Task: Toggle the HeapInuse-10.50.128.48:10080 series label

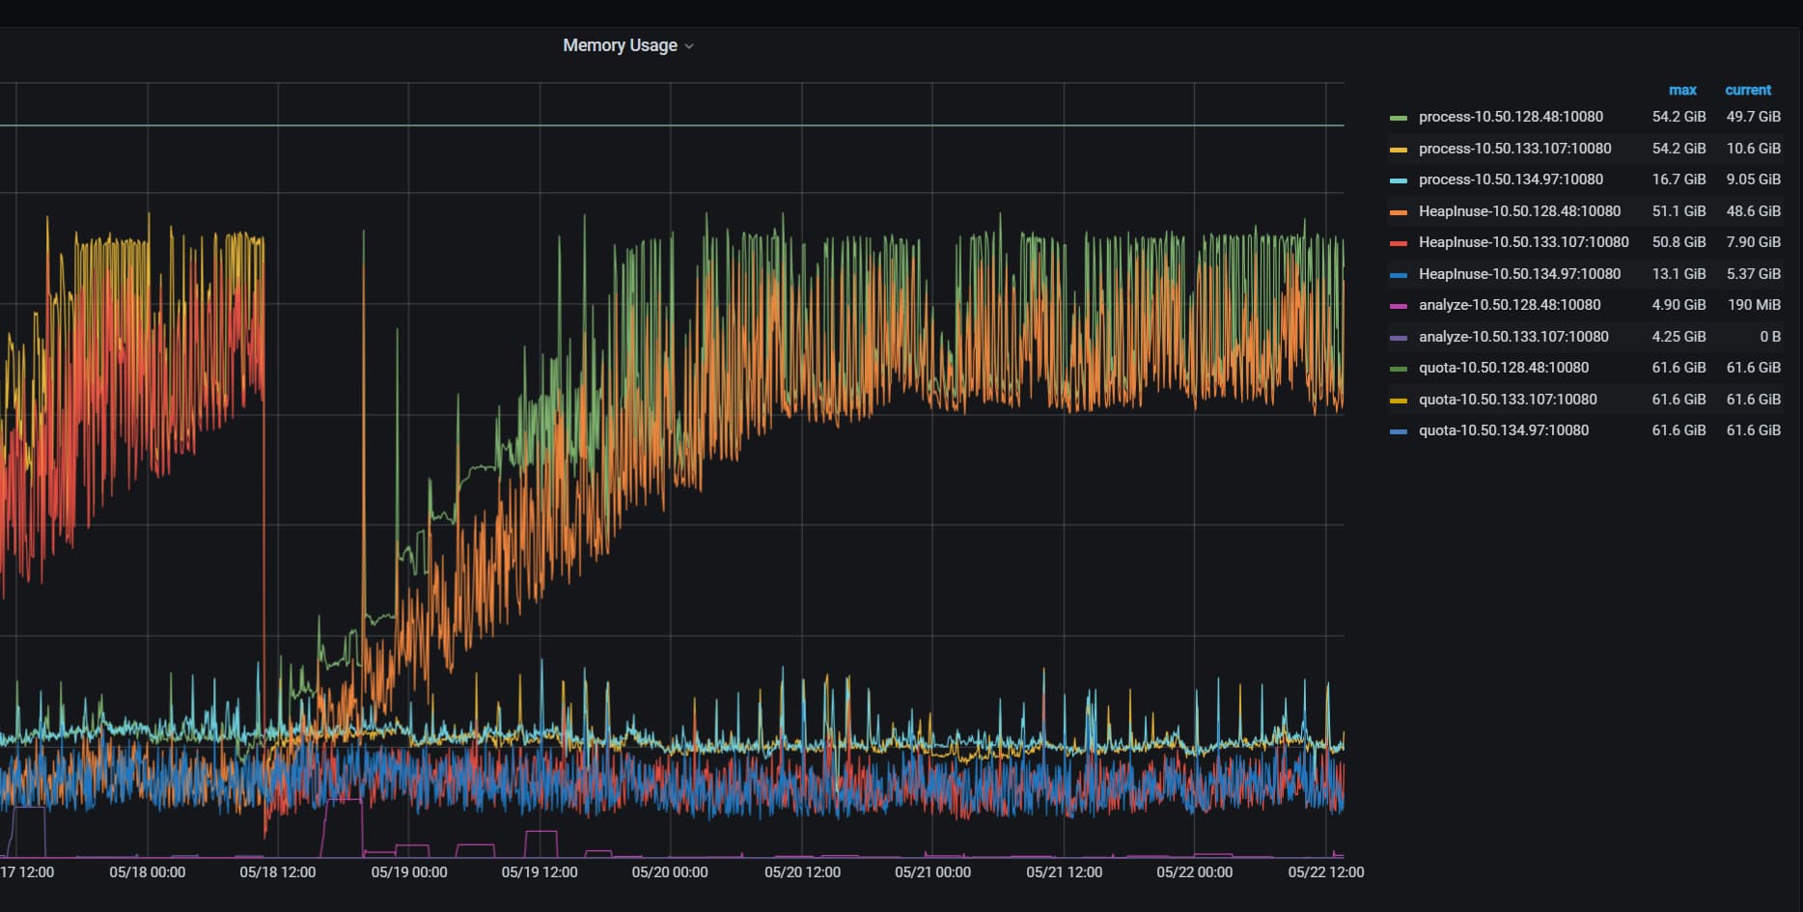Action: coord(1519,211)
